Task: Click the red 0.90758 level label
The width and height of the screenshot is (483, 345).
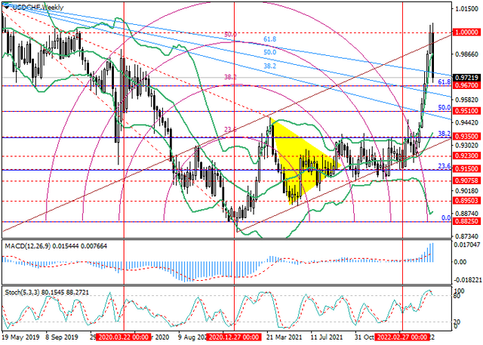Action: click(x=466, y=181)
